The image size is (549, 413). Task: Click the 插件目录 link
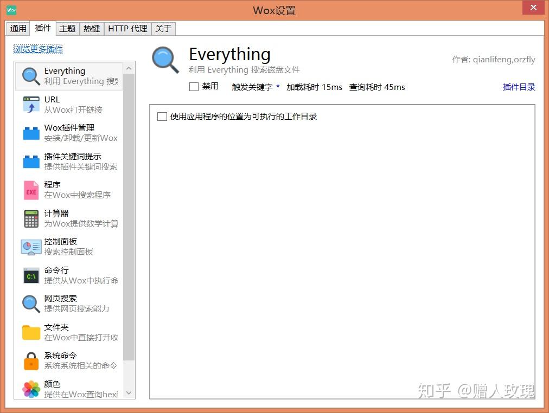point(519,87)
